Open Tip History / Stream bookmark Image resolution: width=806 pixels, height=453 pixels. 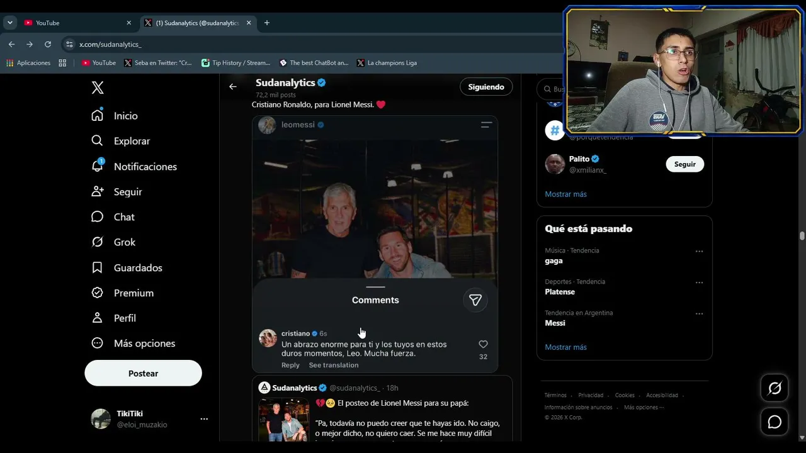[236, 63]
